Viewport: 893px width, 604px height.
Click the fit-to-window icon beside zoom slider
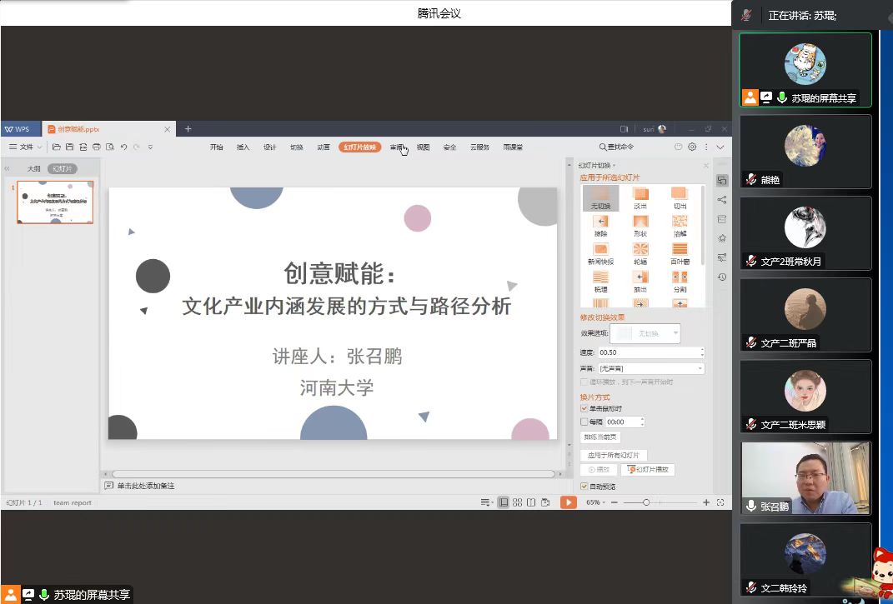[x=720, y=502]
